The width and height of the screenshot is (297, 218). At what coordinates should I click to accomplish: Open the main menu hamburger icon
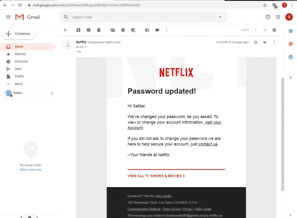click(x=8, y=17)
